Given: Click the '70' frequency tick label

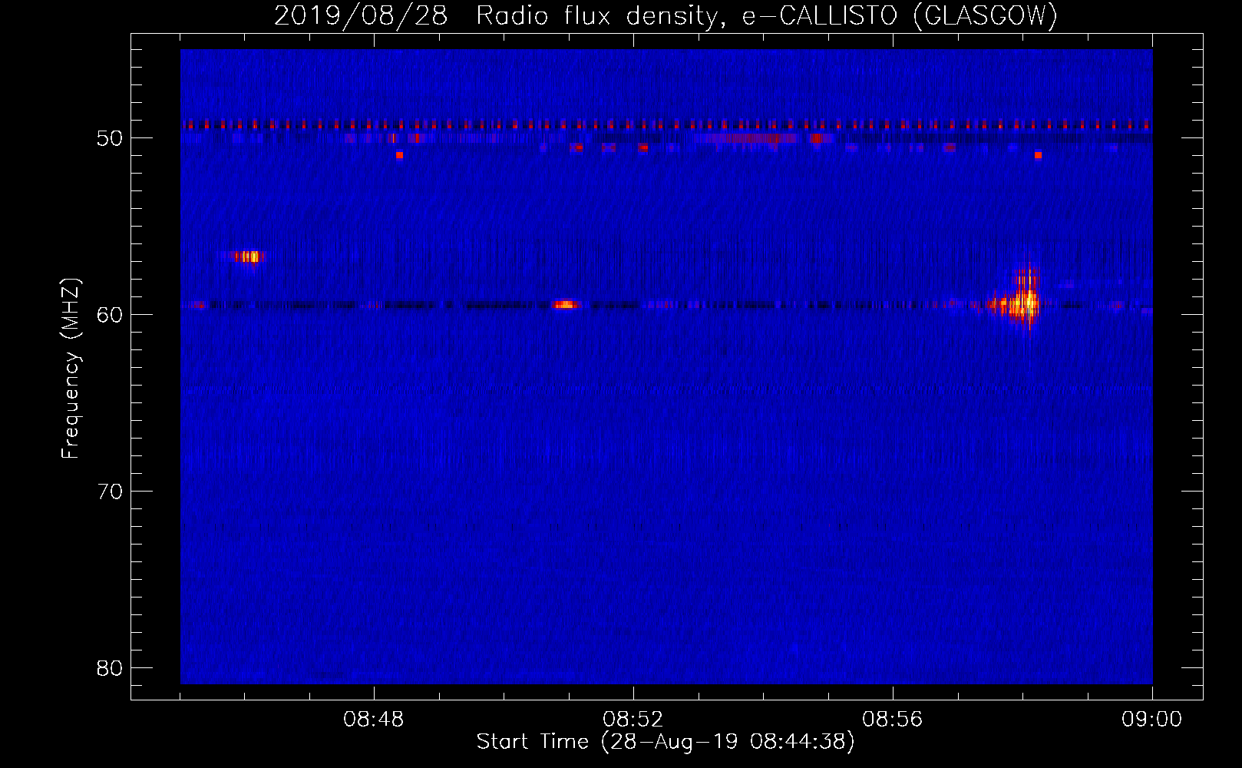Looking at the screenshot, I should pyautogui.click(x=110, y=492).
